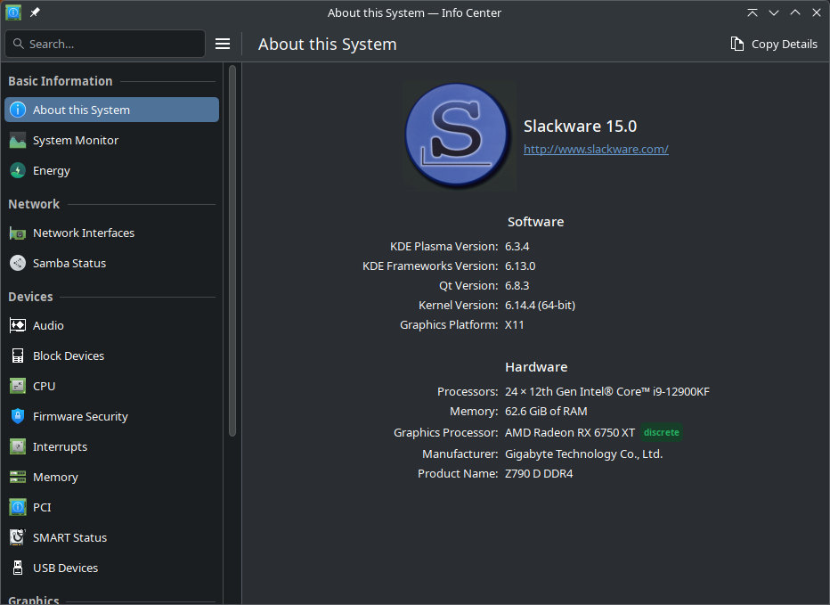The width and height of the screenshot is (830, 605).
Task: Select the PCI label
Action: point(43,508)
